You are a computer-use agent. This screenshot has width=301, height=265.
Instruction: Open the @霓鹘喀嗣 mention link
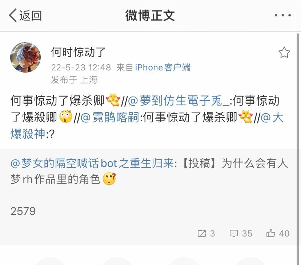[x=110, y=117]
